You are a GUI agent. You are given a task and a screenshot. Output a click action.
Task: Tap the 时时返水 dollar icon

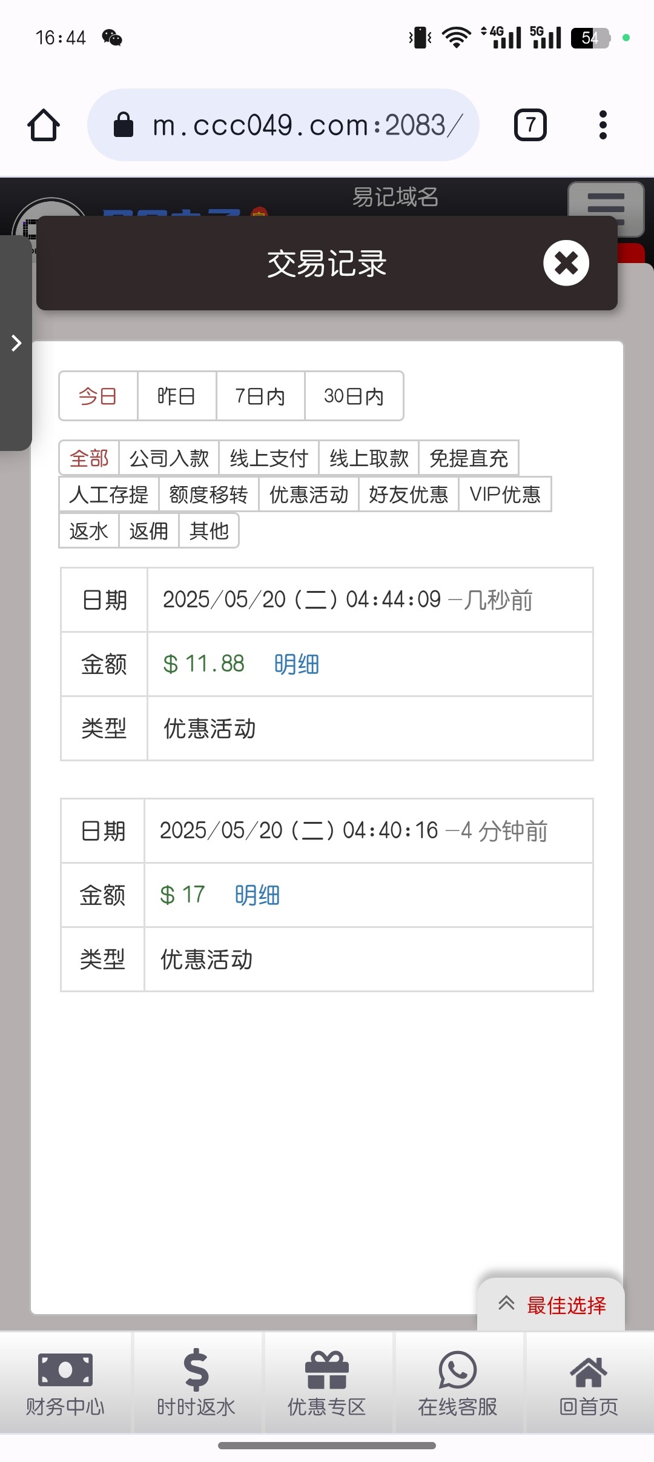[x=196, y=1371]
